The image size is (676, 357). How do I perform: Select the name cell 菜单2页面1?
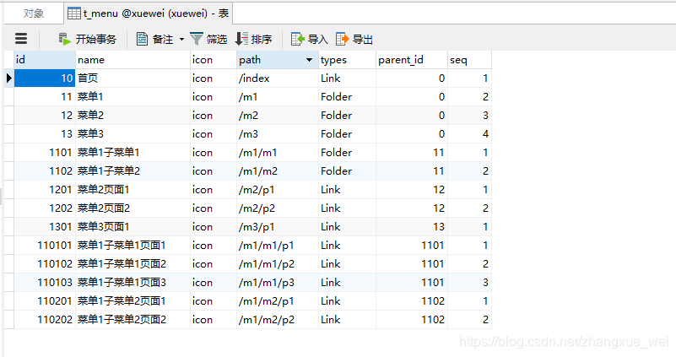(132, 189)
